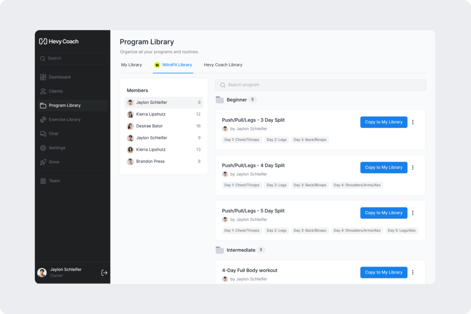The height and width of the screenshot is (314, 471).
Task: Open the Exercise Library
Action: click(x=42, y=120)
